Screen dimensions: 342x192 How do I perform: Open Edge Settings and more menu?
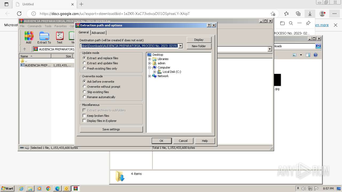pyautogui.click(x=335, y=14)
